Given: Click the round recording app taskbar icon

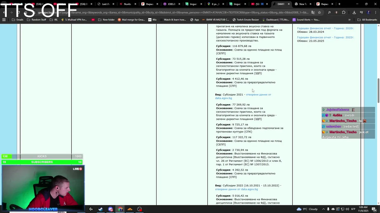Looking at the screenshot, I should pos(140,209).
